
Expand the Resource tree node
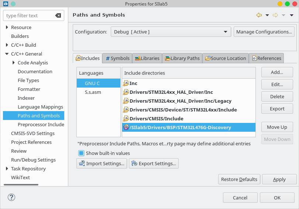[7, 27]
